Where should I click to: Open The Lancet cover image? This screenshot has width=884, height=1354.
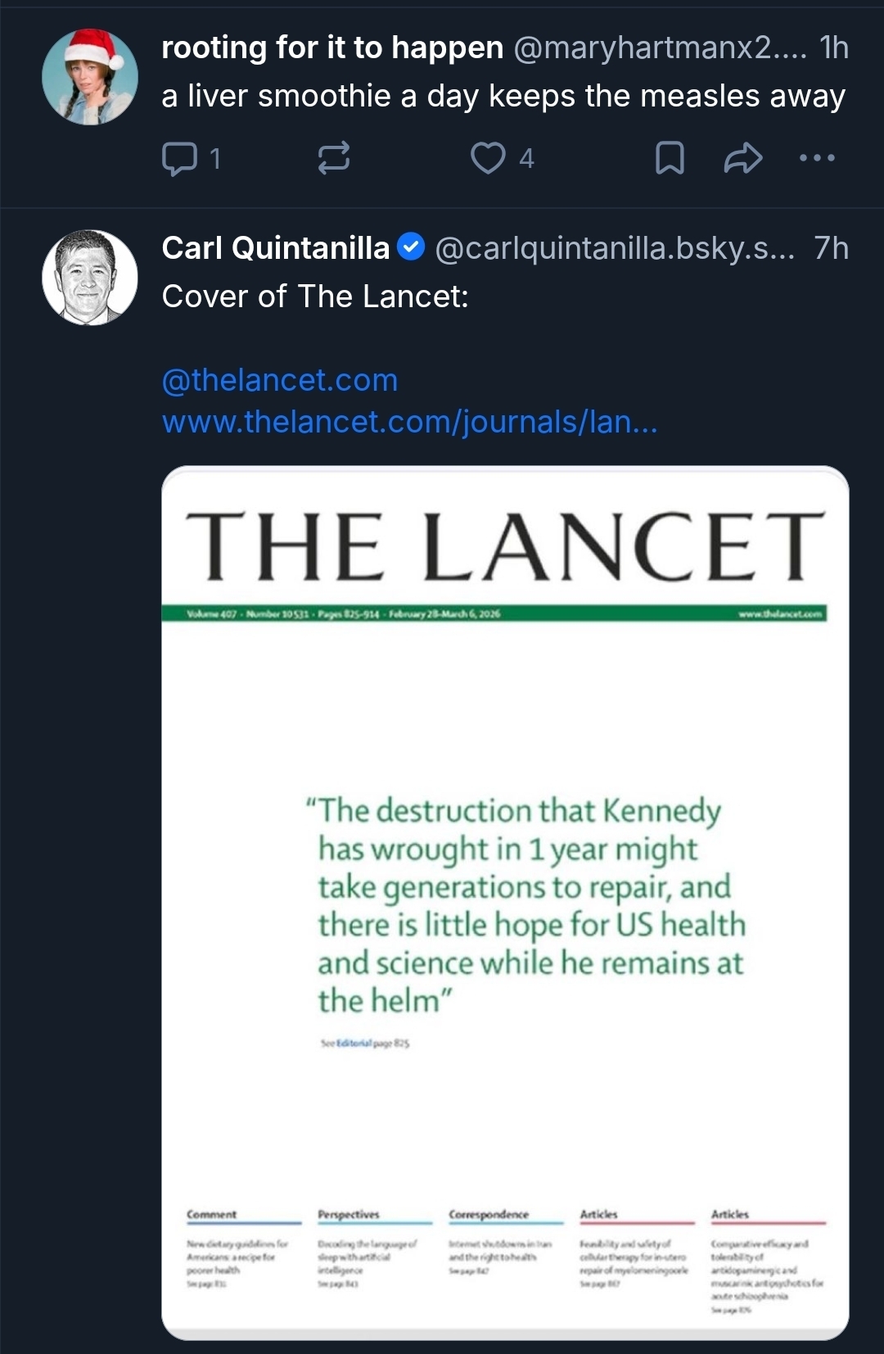click(505, 901)
